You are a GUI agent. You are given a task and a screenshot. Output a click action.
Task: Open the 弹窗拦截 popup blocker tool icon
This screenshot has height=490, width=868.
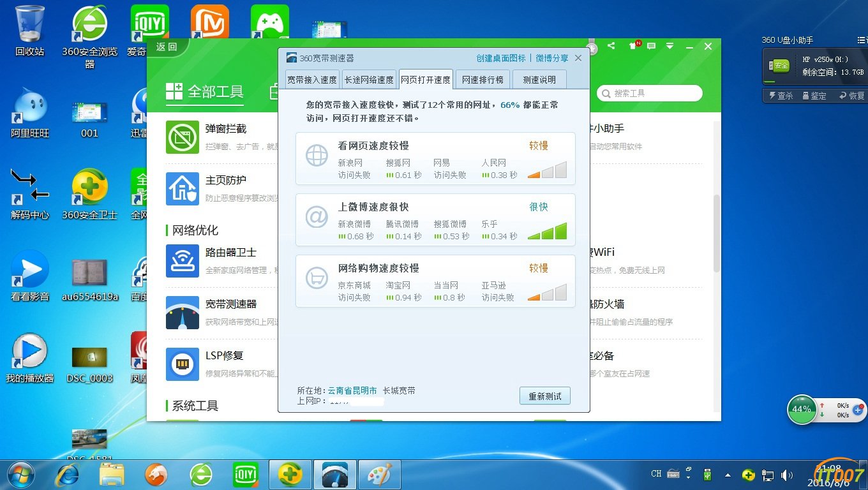(183, 137)
